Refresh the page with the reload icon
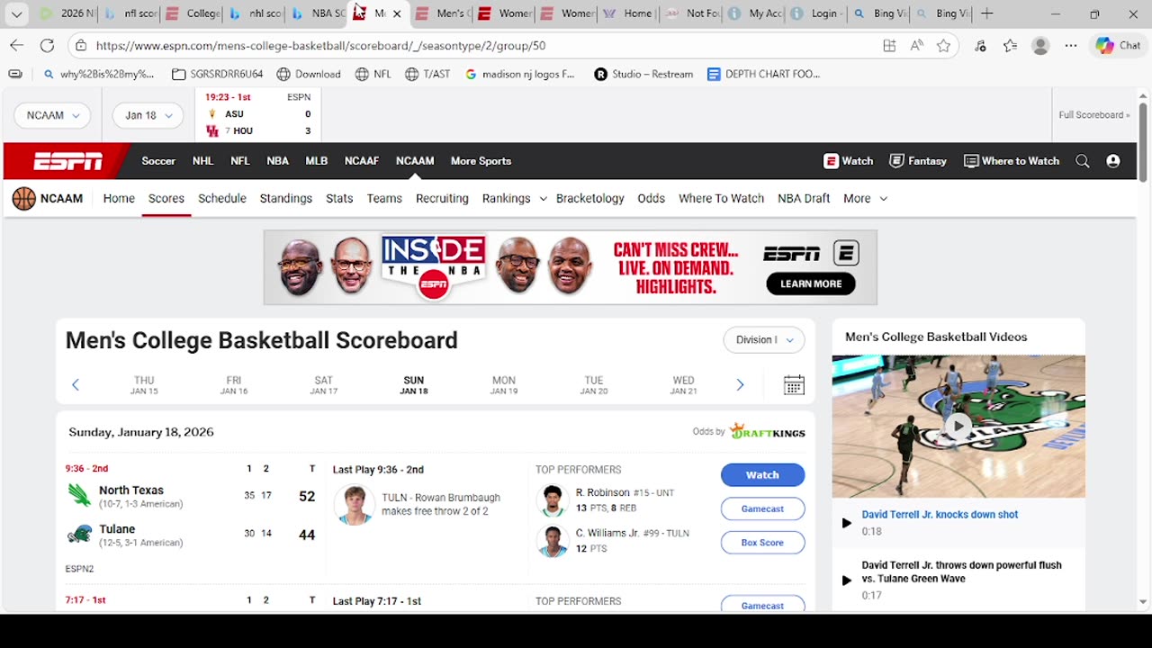Viewport: 1152px width, 648px height. coord(47,45)
